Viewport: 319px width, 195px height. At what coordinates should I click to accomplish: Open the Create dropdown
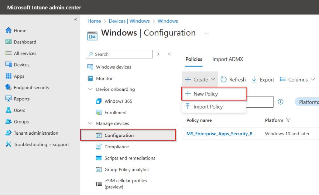[x=200, y=80]
